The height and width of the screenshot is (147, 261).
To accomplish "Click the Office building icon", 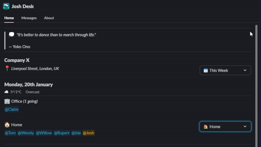I will 7,101.
